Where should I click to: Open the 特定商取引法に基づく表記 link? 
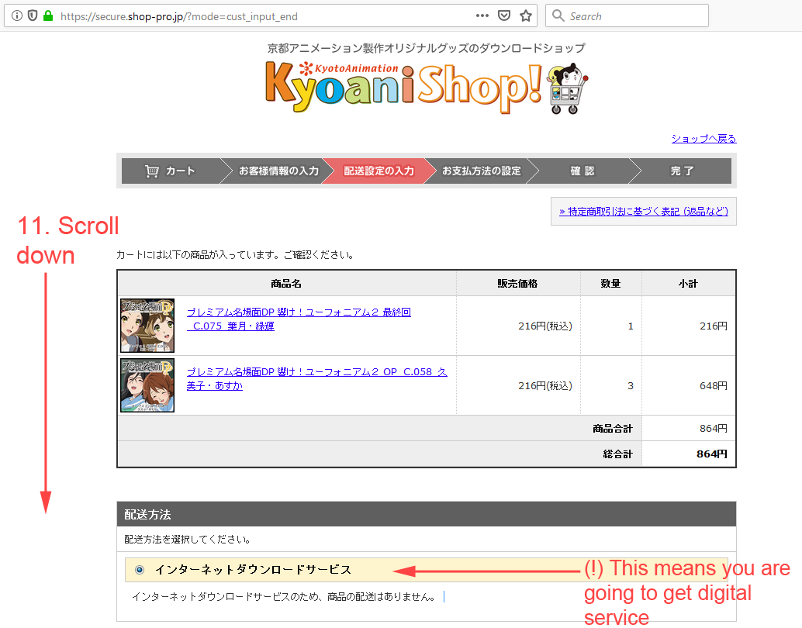pyautogui.click(x=643, y=211)
